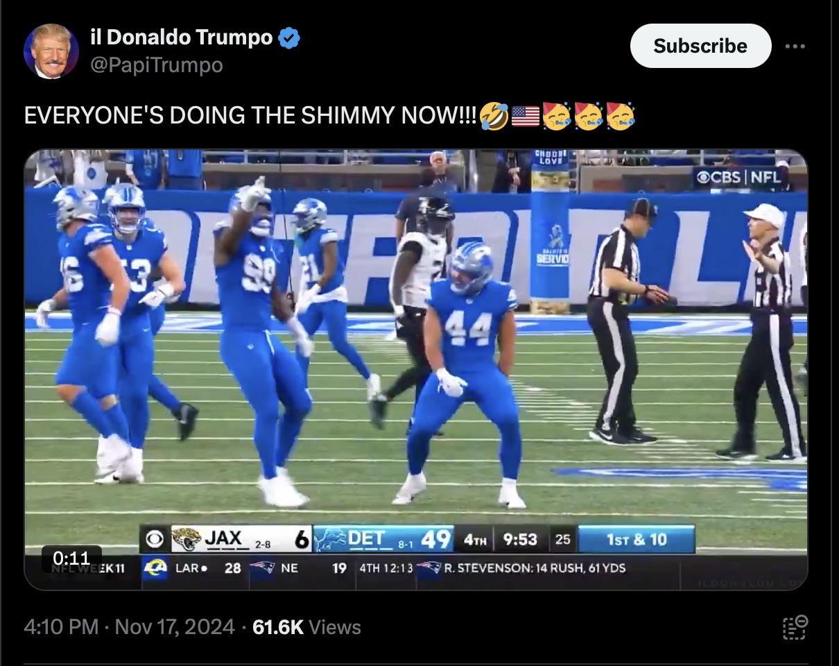839x666 pixels.
Task: Open il Donaldo Trumpo profile avatar
Action: pos(51,51)
